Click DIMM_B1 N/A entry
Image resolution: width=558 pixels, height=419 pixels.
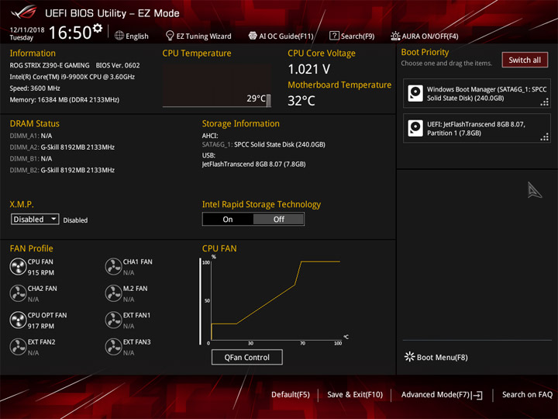coord(30,158)
